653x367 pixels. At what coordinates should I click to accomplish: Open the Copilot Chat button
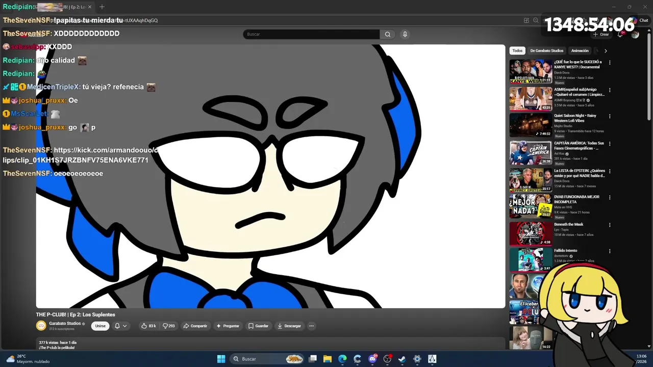coord(640,20)
